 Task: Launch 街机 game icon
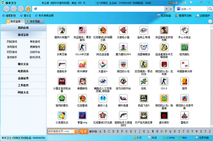pyautogui.click(x=144, y=82)
